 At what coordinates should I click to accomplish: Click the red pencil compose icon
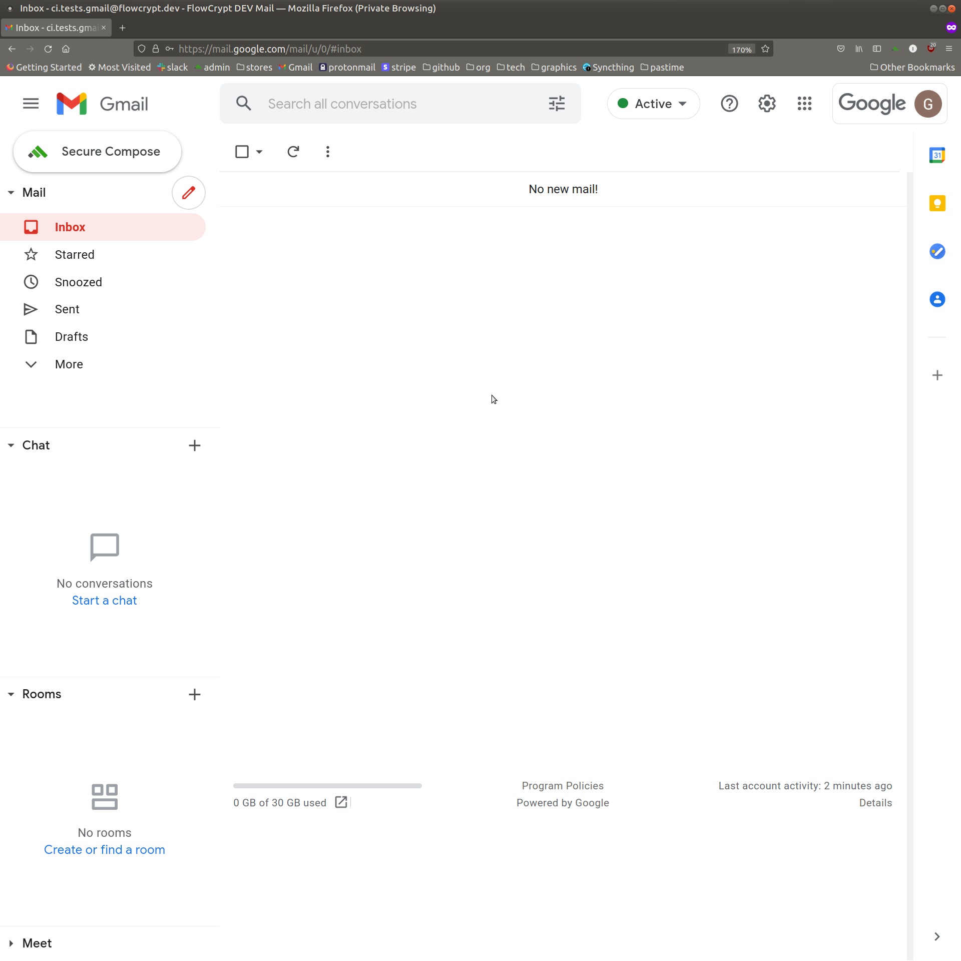pyautogui.click(x=188, y=193)
